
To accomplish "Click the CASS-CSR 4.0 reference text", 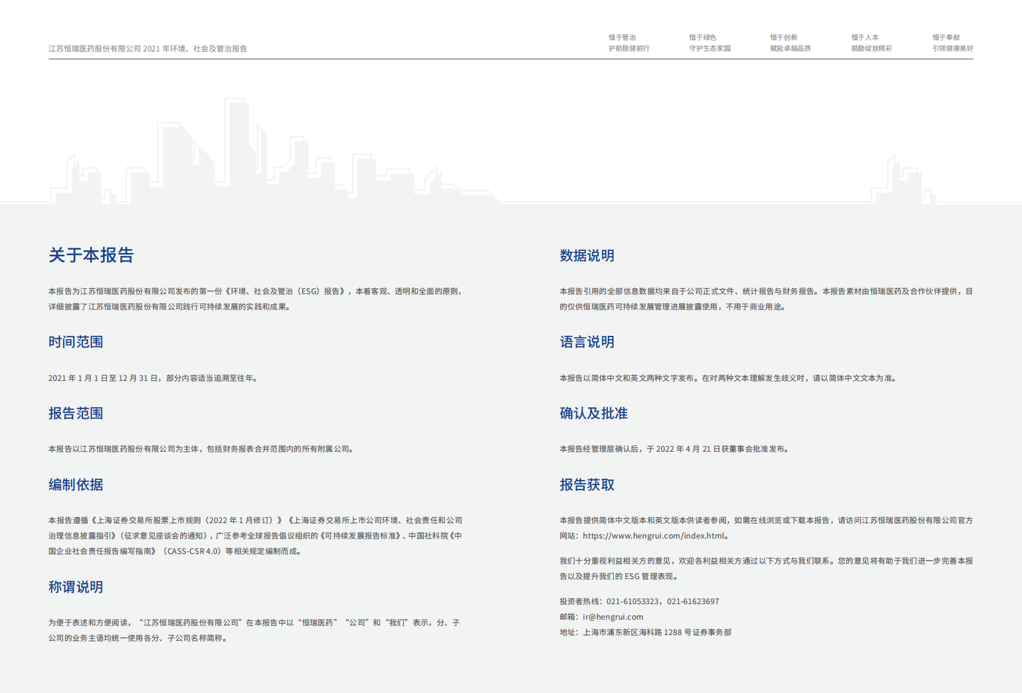I will click(x=194, y=551).
